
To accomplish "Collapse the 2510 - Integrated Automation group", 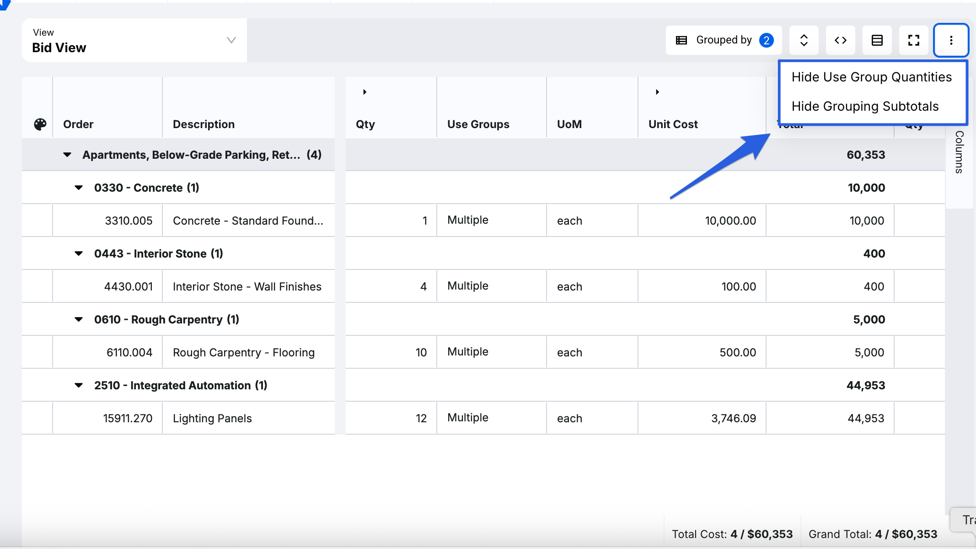I will tap(79, 385).
